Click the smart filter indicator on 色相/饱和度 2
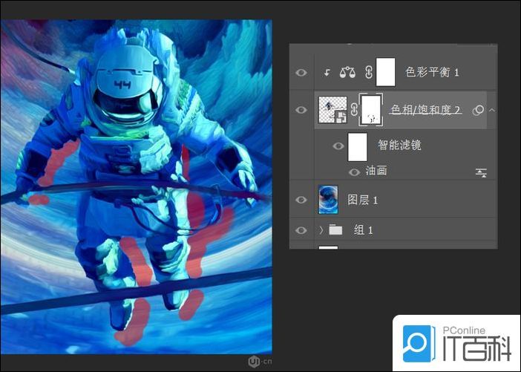 pyautogui.click(x=479, y=110)
